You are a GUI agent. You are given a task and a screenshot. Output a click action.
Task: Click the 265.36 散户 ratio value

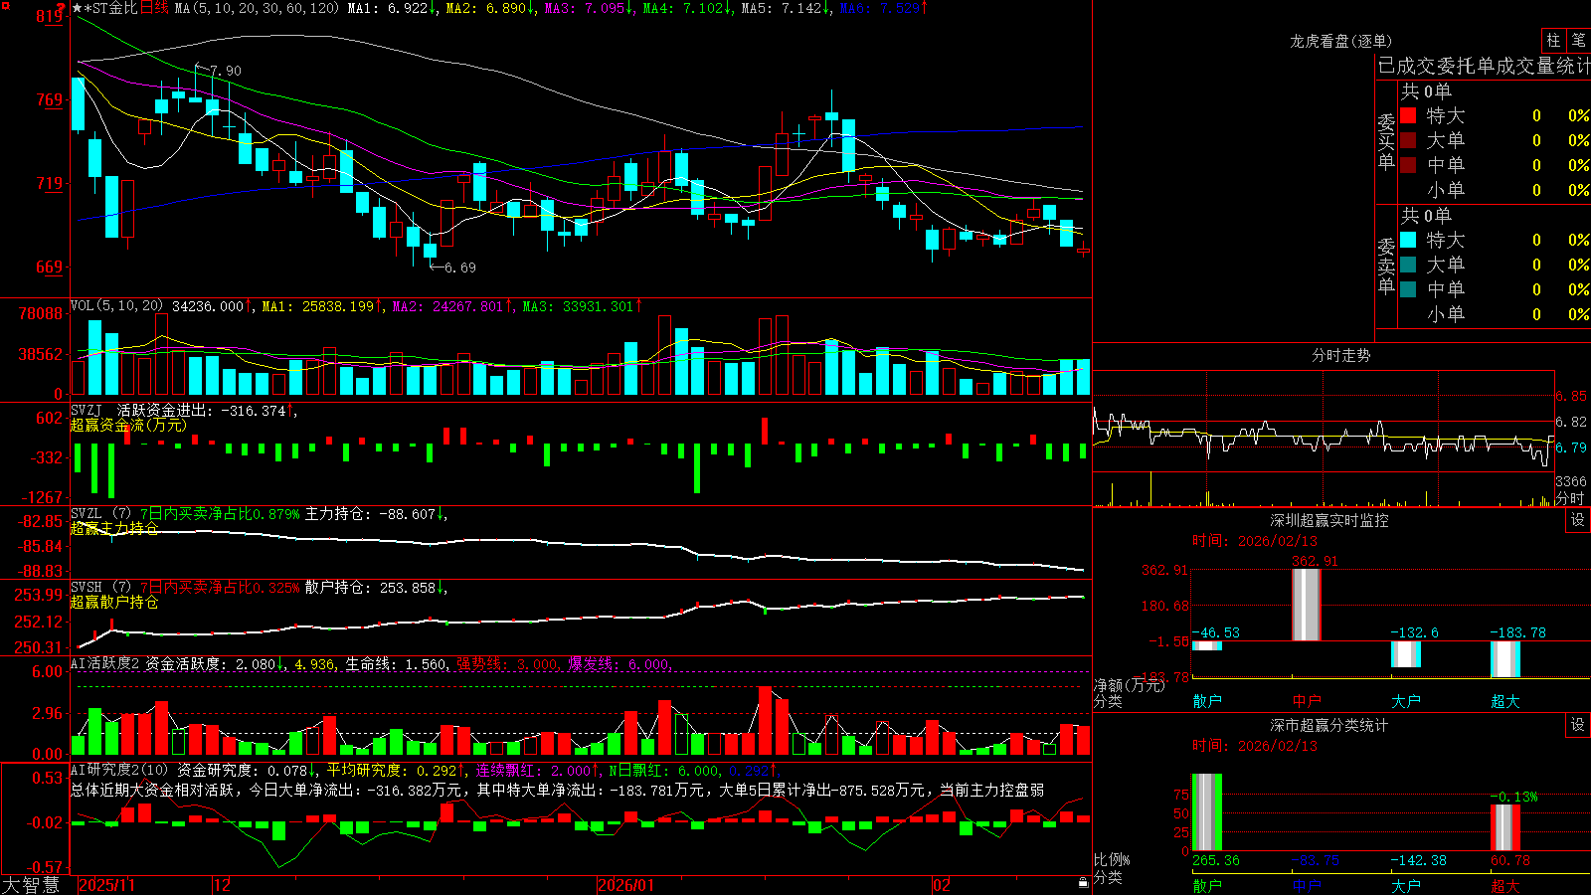(x=1215, y=860)
